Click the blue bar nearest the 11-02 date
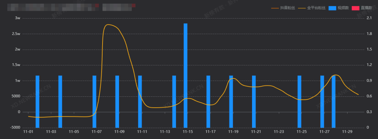This screenshot has width=378, height=139. tap(37, 102)
